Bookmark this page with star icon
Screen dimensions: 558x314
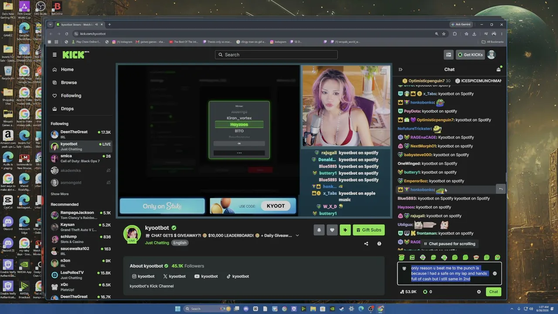pyautogui.click(x=444, y=34)
